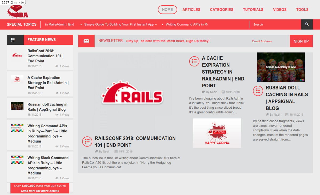
Task: Click the 'SPECIAL TOPICS' label
Action: tap(22, 24)
